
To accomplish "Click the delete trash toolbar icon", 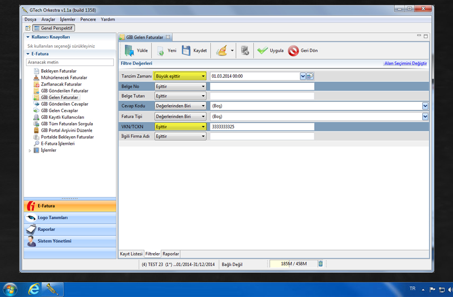I will click(245, 50).
